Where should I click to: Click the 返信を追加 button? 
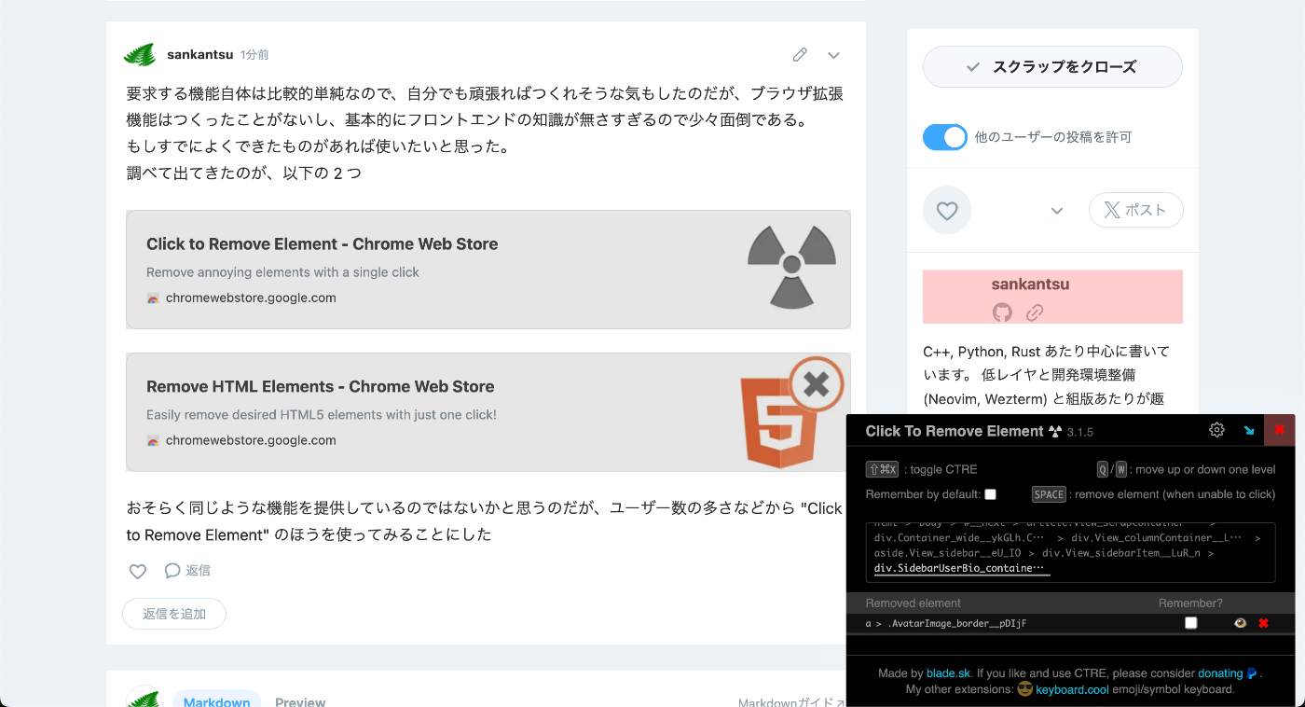click(x=174, y=614)
